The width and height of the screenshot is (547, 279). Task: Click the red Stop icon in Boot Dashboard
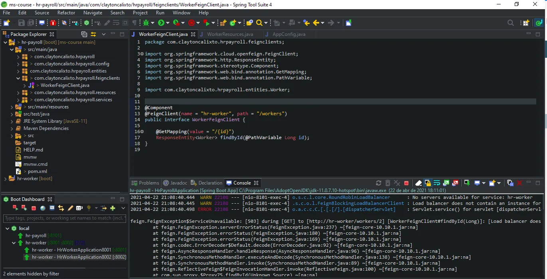(34, 208)
